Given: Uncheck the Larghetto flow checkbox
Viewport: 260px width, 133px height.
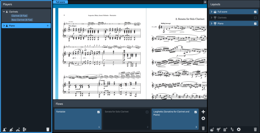Looking at the screenshot, I should pyautogui.click(x=196, y=112).
